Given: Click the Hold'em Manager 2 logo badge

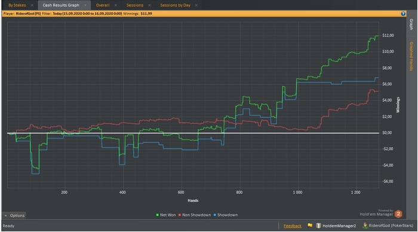Looking at the screenshot, I should pos(398,213).
